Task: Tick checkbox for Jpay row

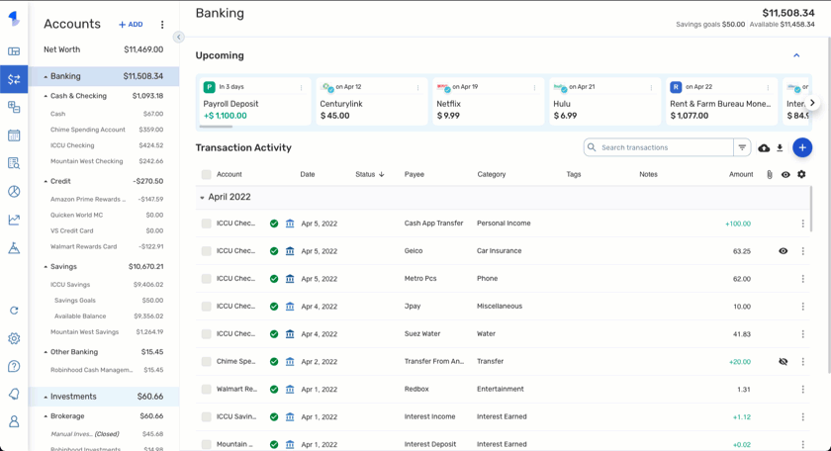Action: (206, 307)
